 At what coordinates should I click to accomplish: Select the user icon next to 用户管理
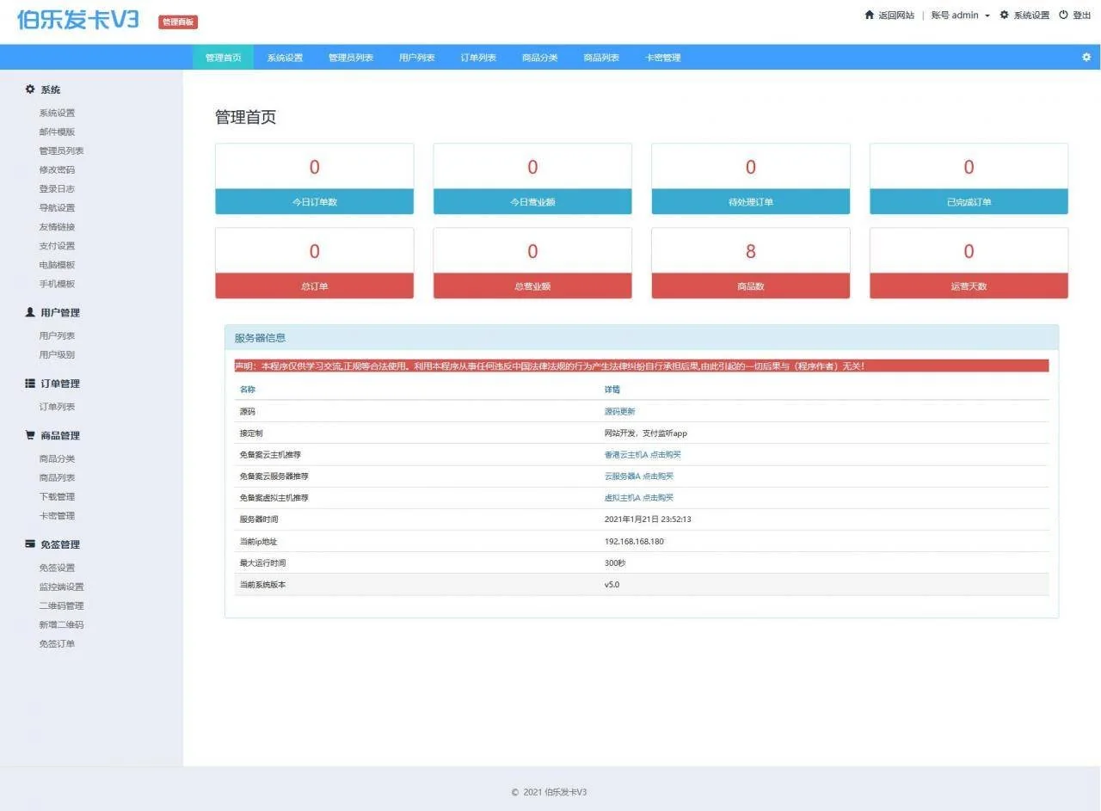(x=29, y=312)
